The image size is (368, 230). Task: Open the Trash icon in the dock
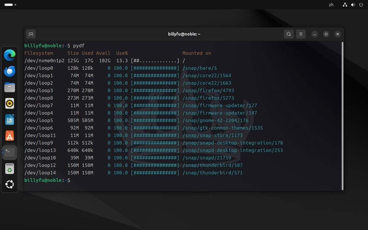(x=9, y=169)
